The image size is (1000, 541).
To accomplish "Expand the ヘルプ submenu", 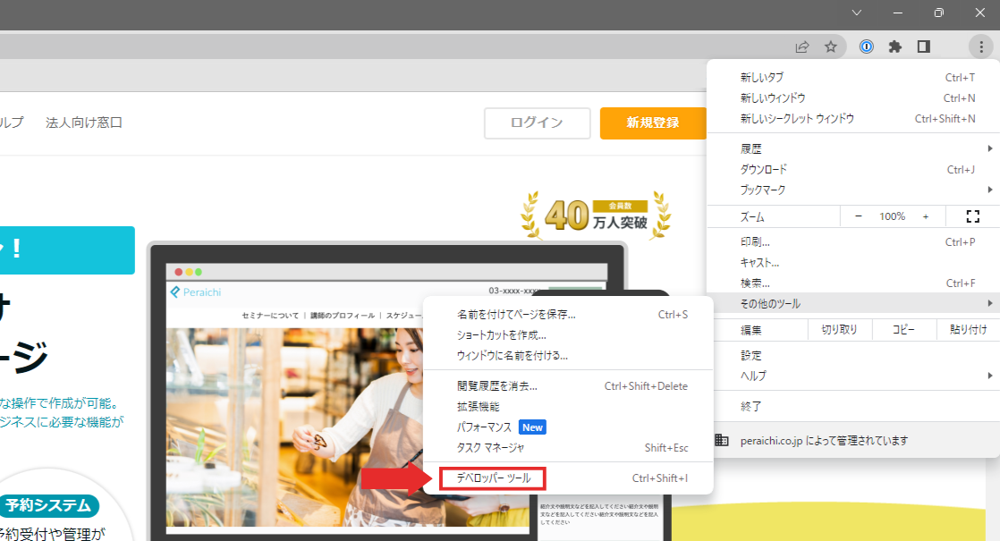I will 853,376.
